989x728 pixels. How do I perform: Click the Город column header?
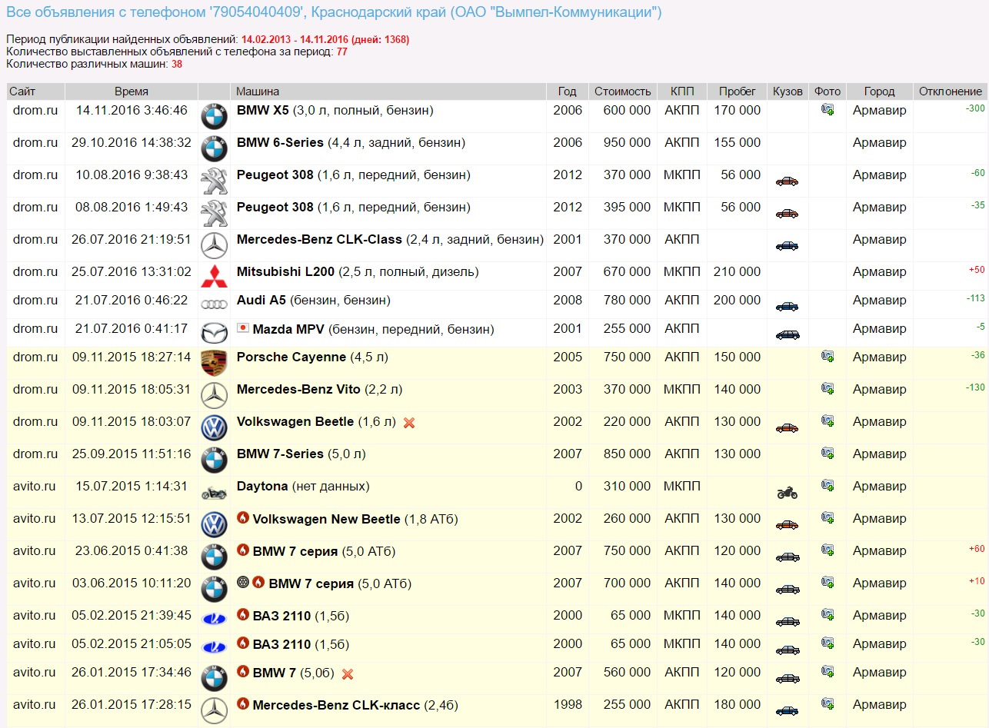pyautogui.click(x=879, y=91)
